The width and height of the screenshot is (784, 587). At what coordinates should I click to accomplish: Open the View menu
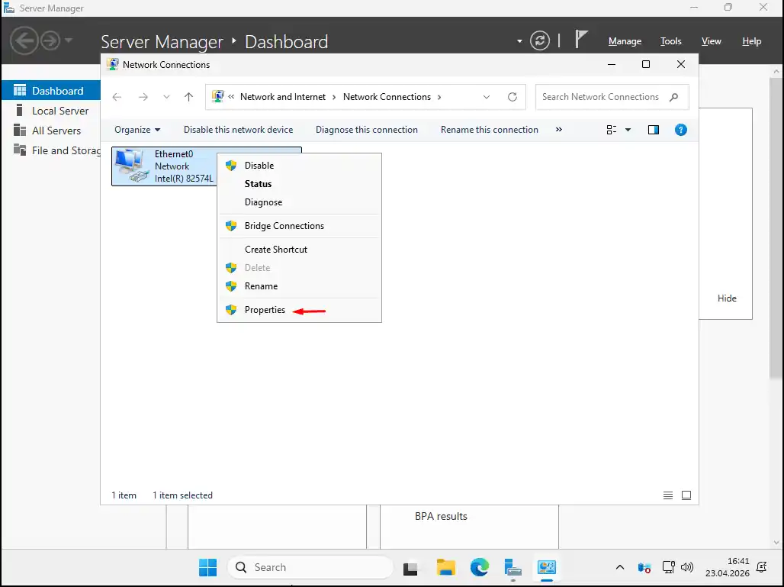(711, 41)
